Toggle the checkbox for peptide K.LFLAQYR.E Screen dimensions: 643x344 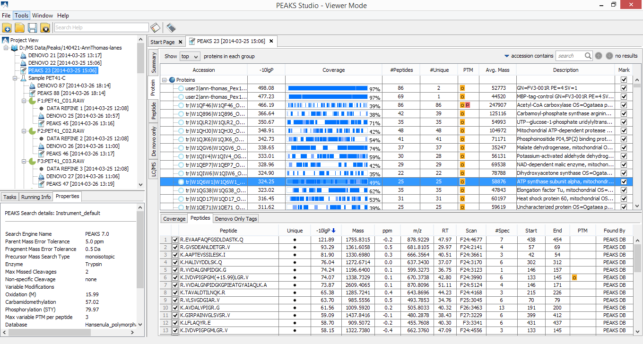(x=175, y=323)
